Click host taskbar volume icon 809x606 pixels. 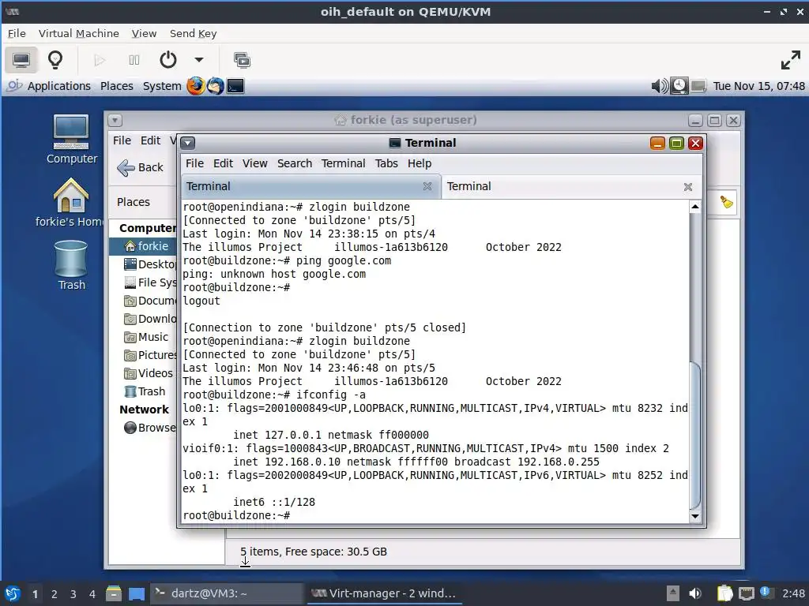(x=695, y=593)
